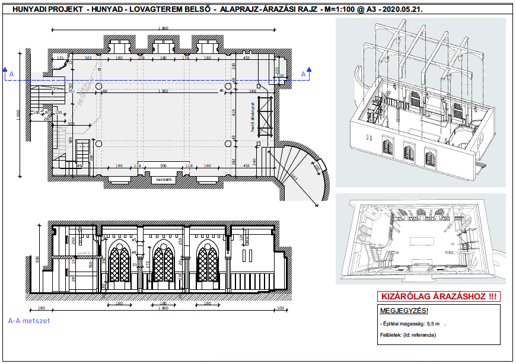Select the '280' dimension under the stairs
Image resolution: width=516 pixels, height=364 pixels.
coord(47,119)
